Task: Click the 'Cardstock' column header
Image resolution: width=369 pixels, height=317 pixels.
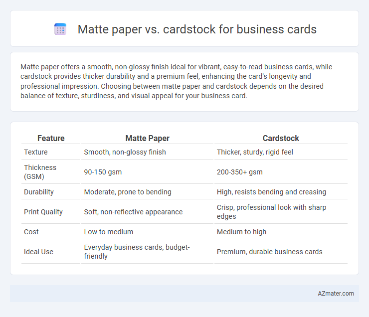Action: (x=281, y=138)
